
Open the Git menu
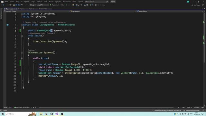click(x=22, y=2)
